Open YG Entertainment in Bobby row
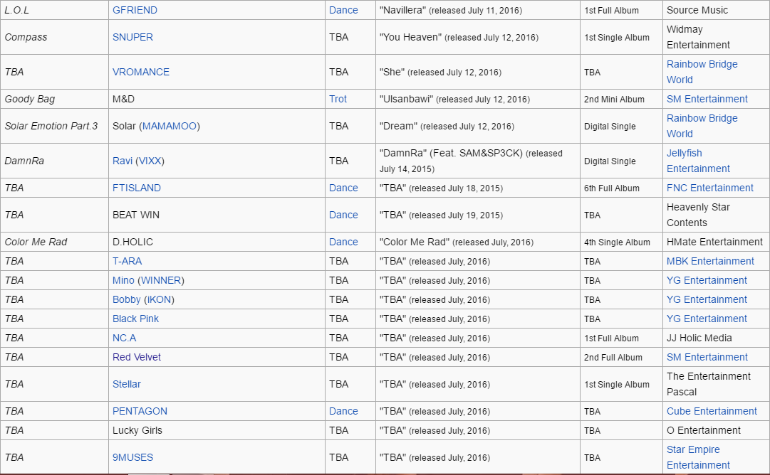Viewport: 770px width, 475px height. (x=706, y=299)
